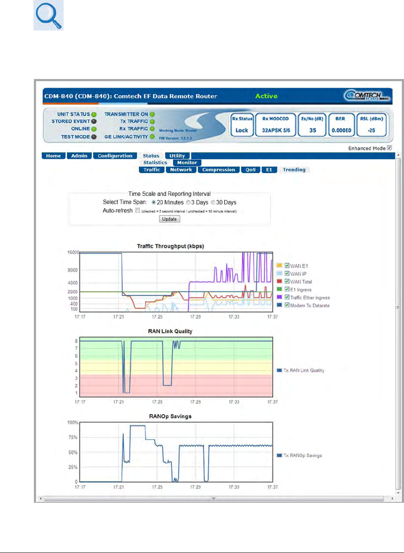
Task: Click the purple Traffic Ether Ingress swatch
Action: tap(279, 298)
